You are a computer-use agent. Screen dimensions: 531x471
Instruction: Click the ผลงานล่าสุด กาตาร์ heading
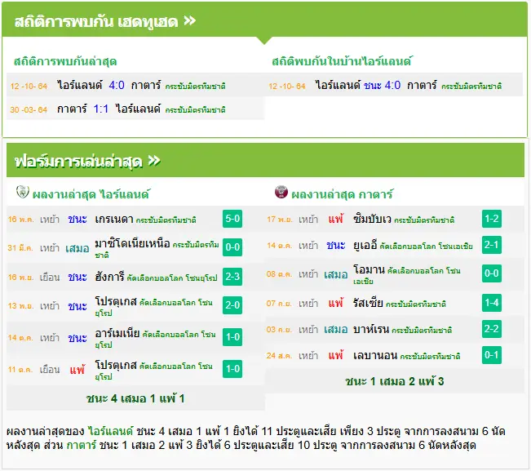tap(342, 194)
